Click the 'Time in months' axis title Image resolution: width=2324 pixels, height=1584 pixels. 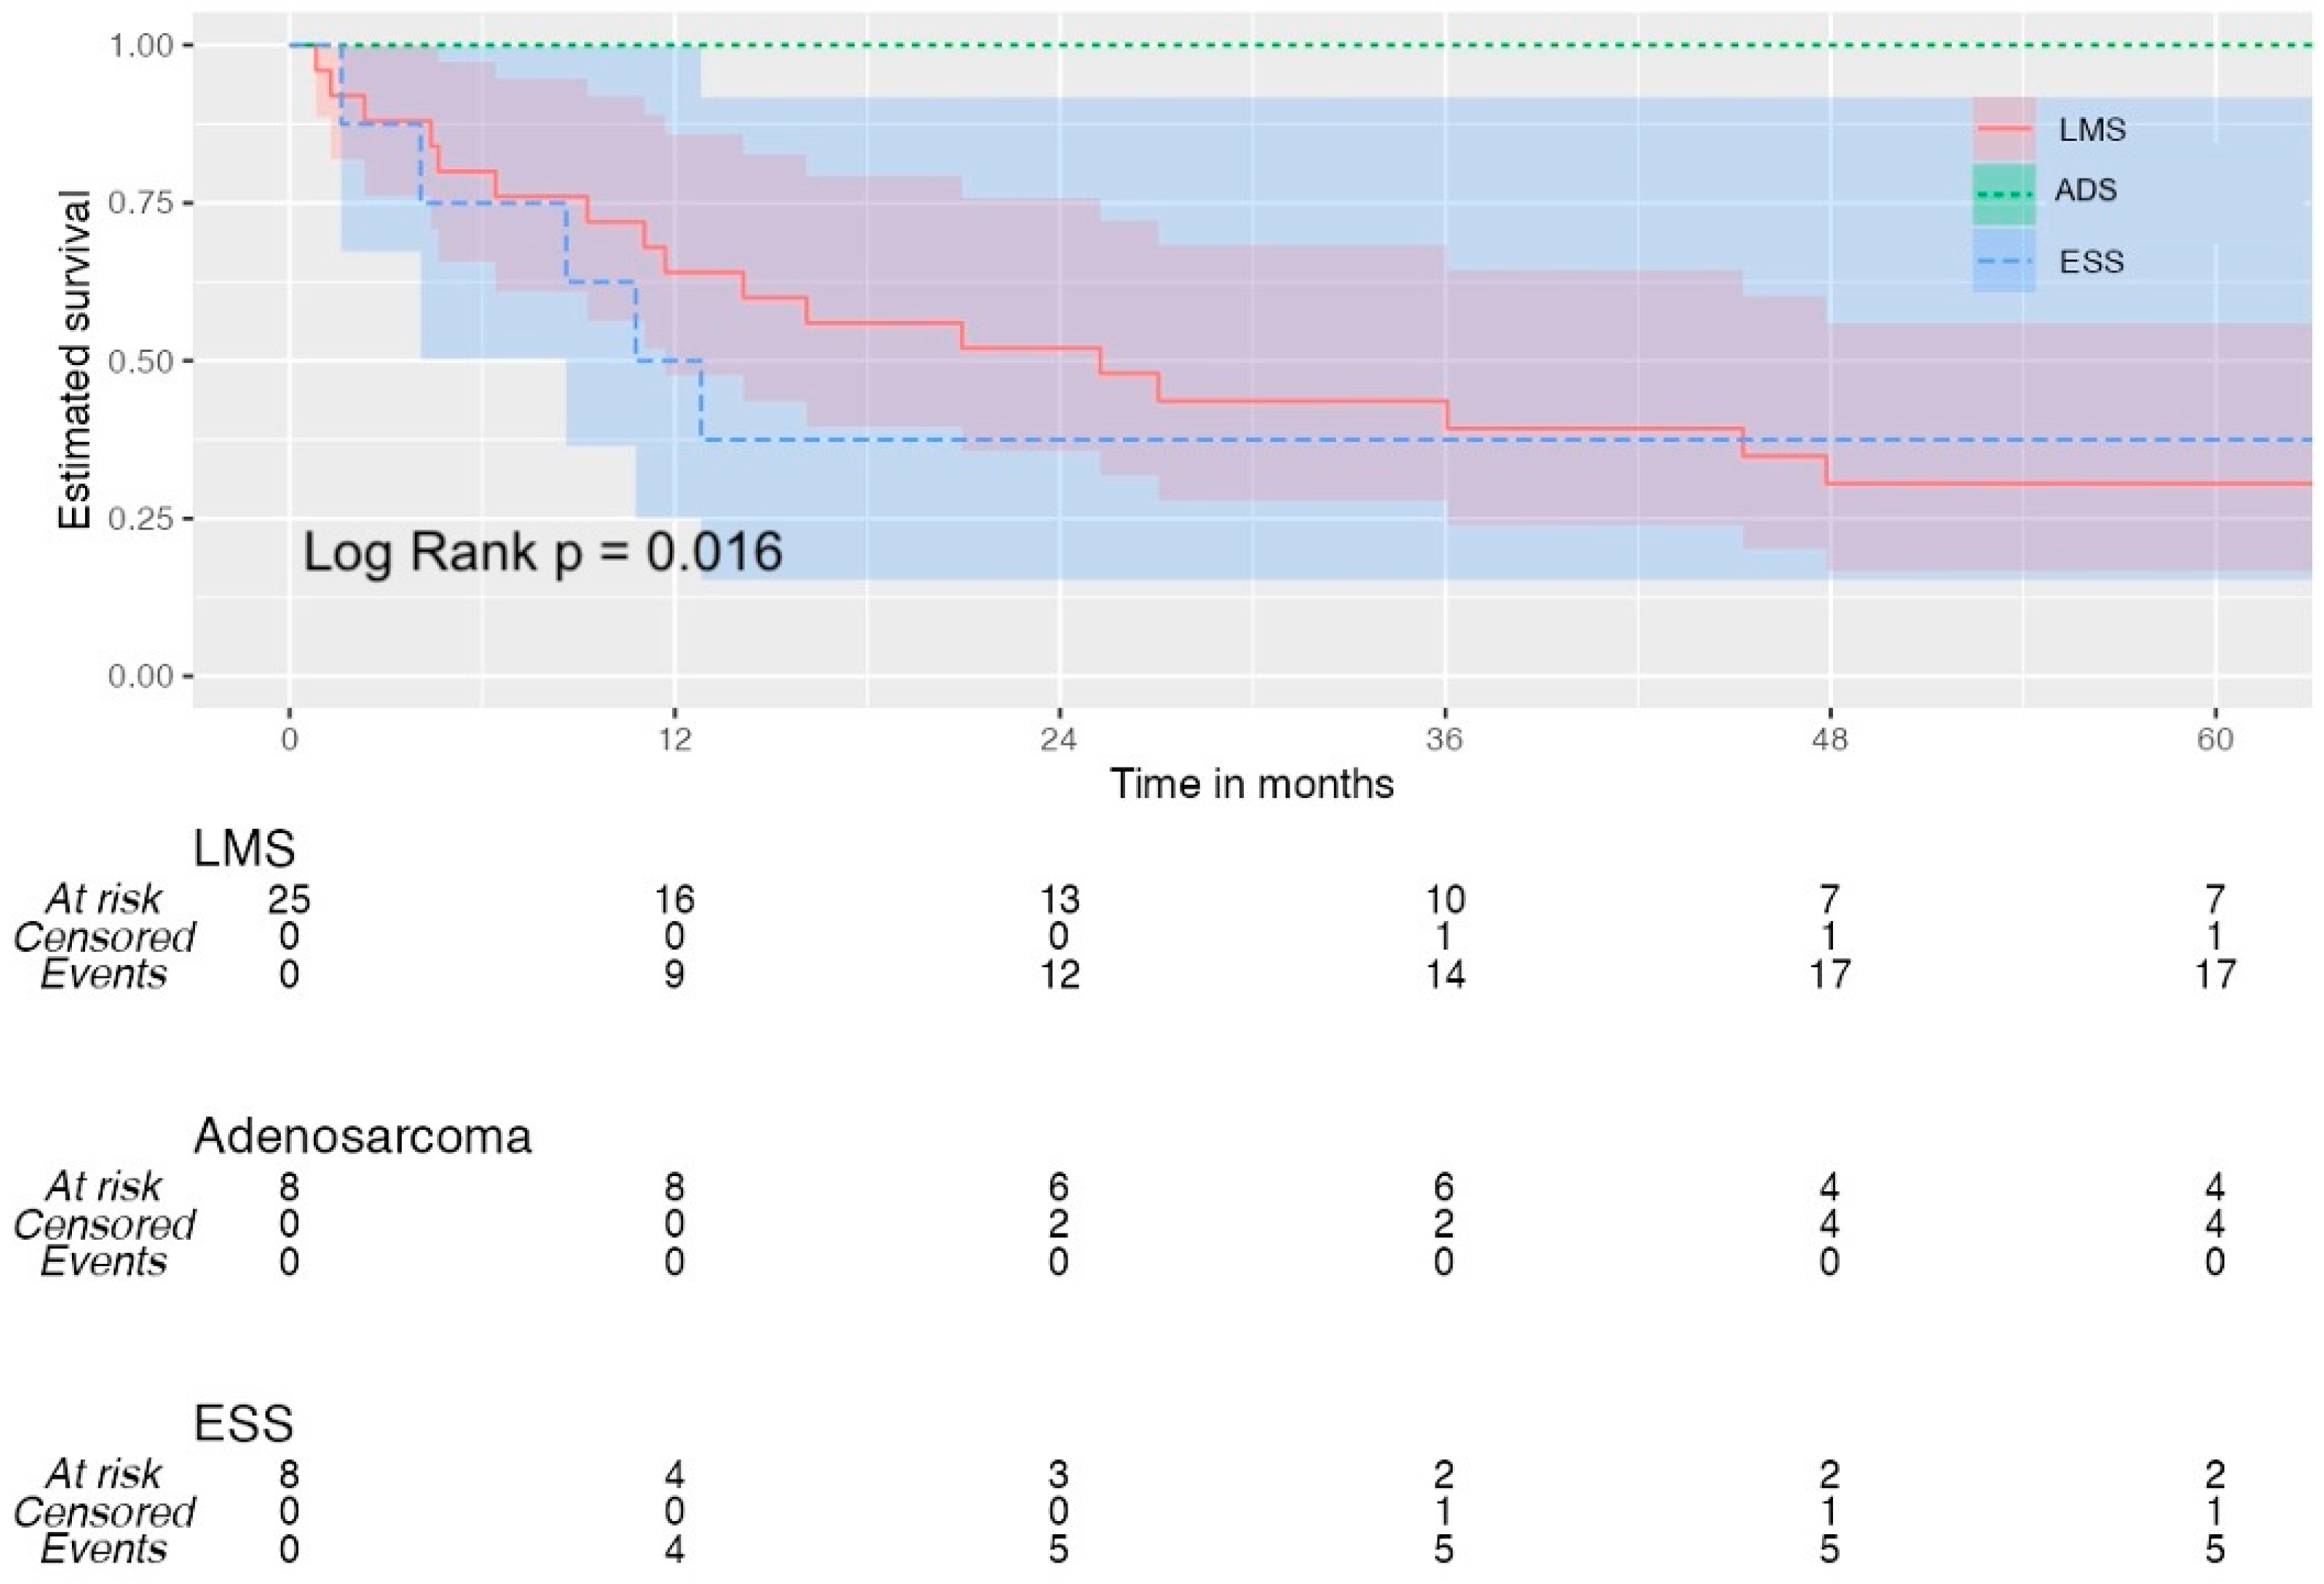click(x=1251, y=784)
